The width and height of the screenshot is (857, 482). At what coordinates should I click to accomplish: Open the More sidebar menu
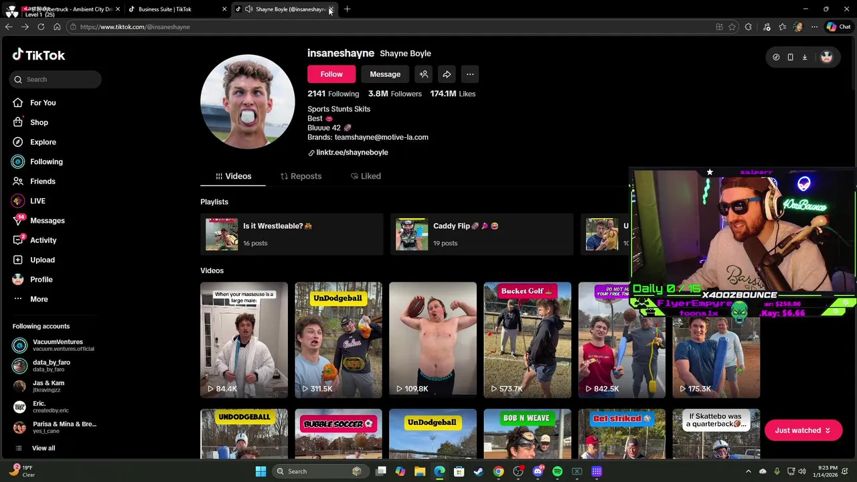tap(39, 299)
